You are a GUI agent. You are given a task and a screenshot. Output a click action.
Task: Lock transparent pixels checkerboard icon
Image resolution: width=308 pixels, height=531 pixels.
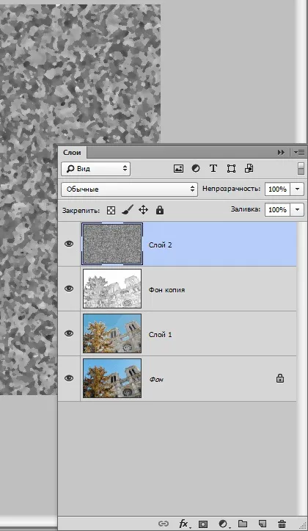click(111, 210)
